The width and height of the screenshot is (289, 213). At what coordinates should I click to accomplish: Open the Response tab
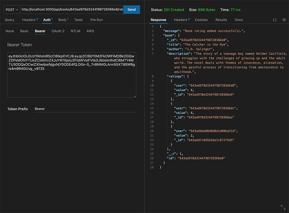(x=158, y=20)
